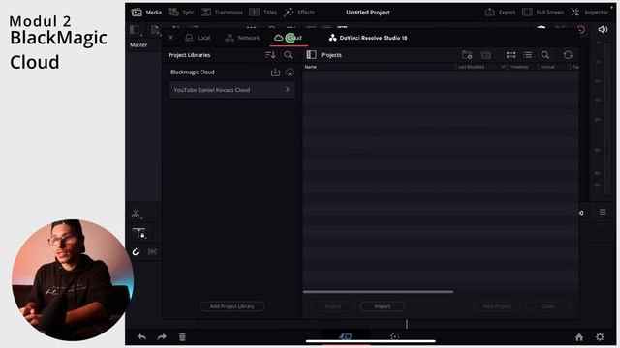The height and width of the screenshot is (348, 620).
Task: Expand YouTube Daniel Kovacs Cloud chevron
Action: [288, 90]
